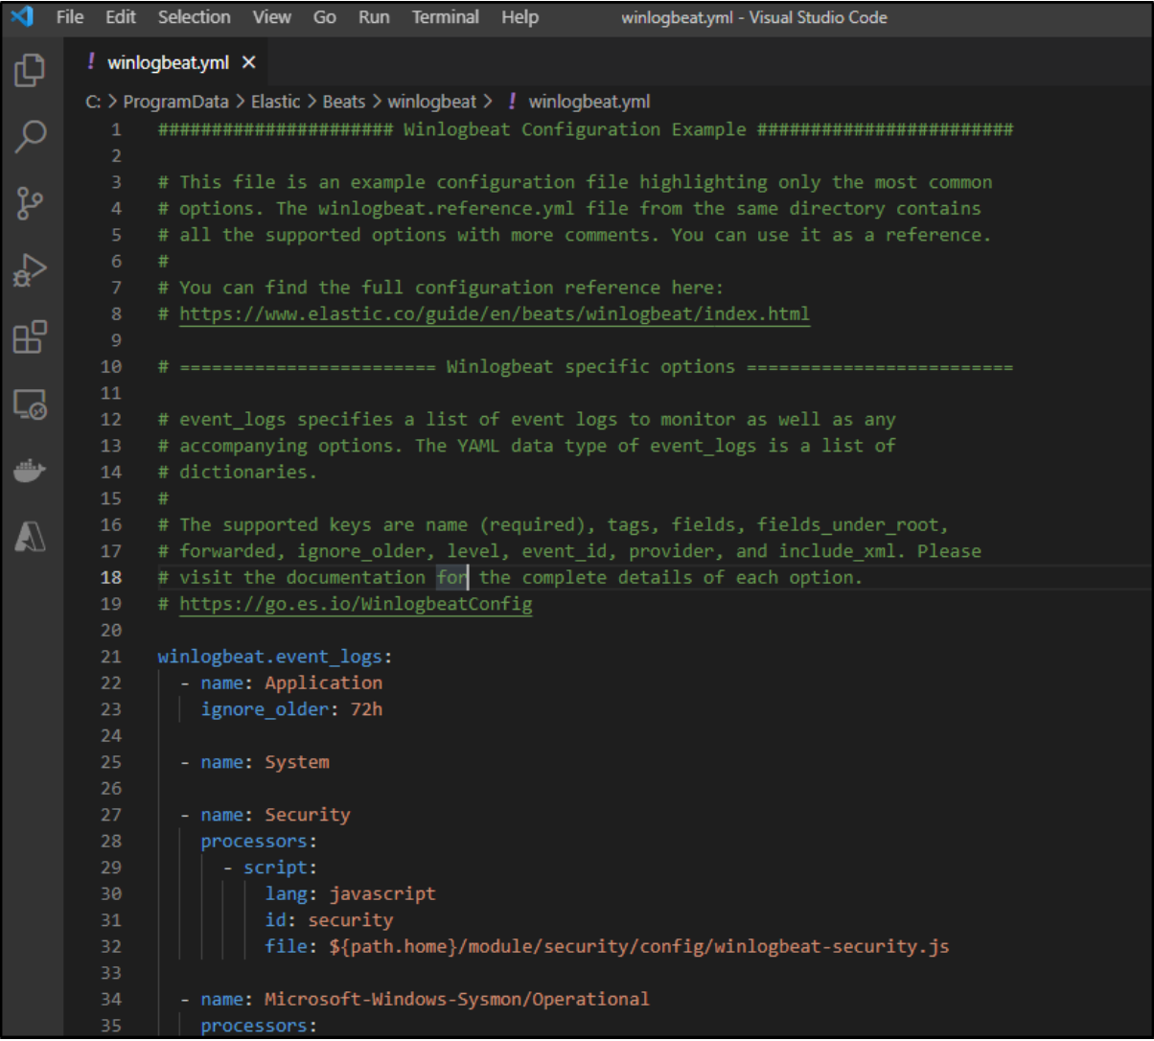Click the 'dictionaries.' comment on line 14
This screenshot has height=1041, width=1154.
coord(238,472)
